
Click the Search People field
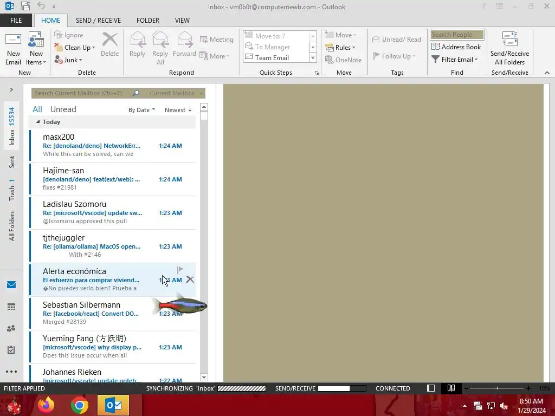coord(457,34)
